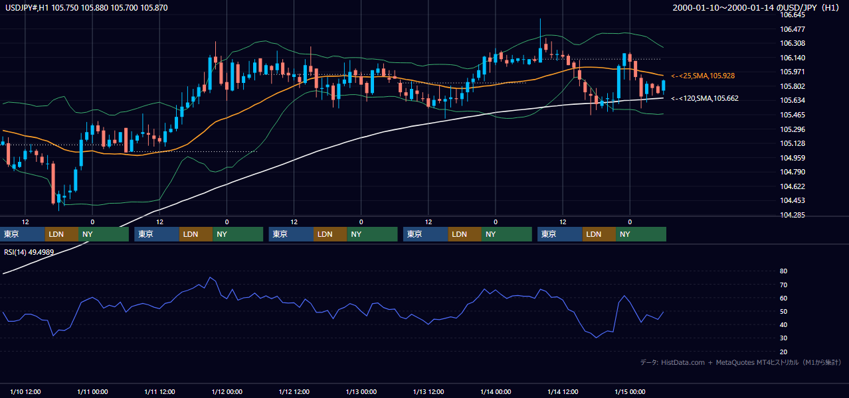Viewport: 849px width, 398px height.
Task: Select the 2000-01-10～2000-01-14 USD/JPY chart title
Action: pyautogui.click(x=756, y=7)
